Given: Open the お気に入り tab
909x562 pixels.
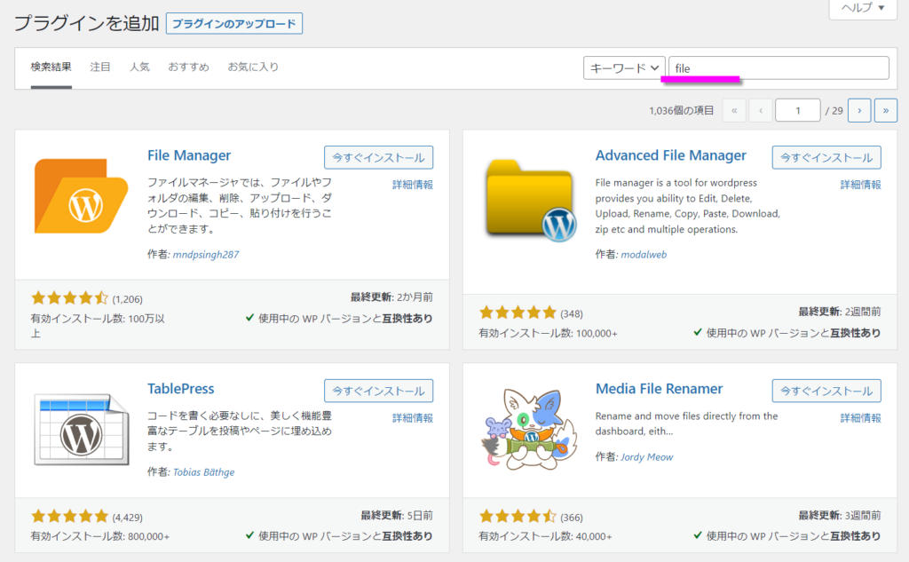Looking at the screenshot, I should (253, 67).
